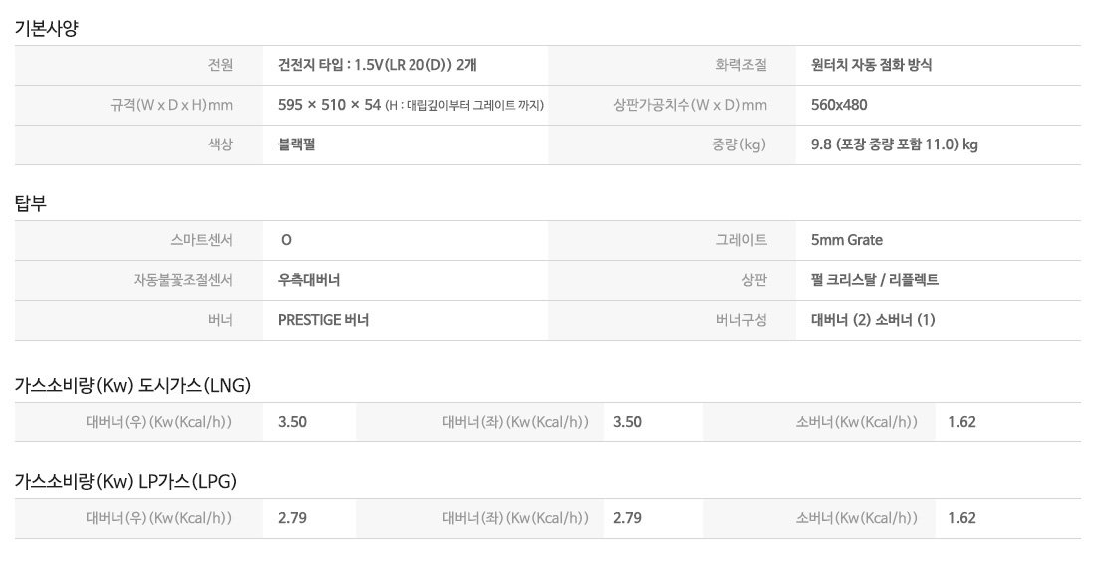The image size is (1096, 576).
Task: Click the weight value 9.8 kg
Action: 894,144
